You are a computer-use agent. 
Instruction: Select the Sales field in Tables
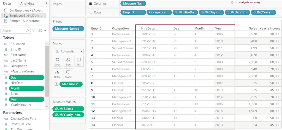(14, 94)
